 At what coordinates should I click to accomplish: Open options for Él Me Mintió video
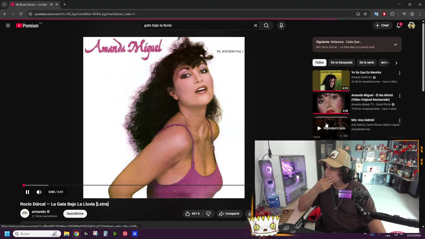click(x=400, y=96)
